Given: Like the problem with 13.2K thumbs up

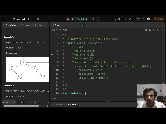Looking at the screenshot, I should [7, 103].
